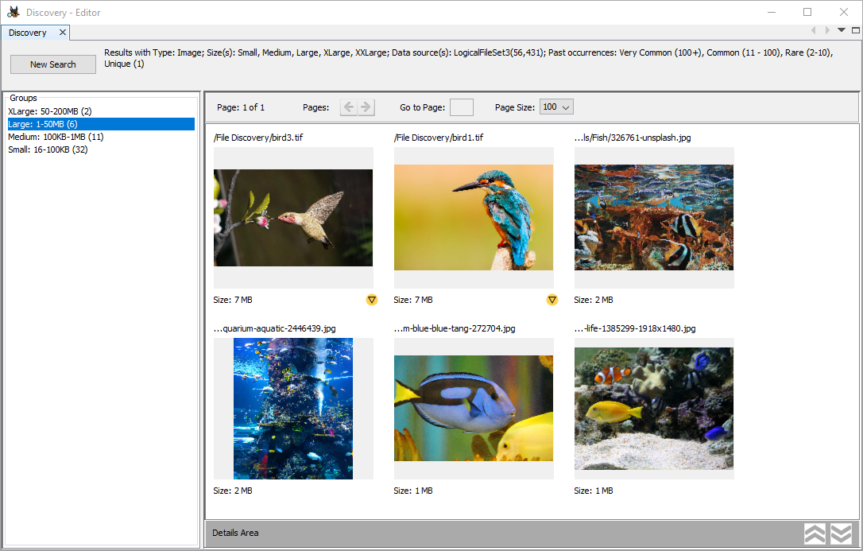Collapse Details Area with double down chevron
The width and height of the screenshot is (863, 551).
click(841, 534)
